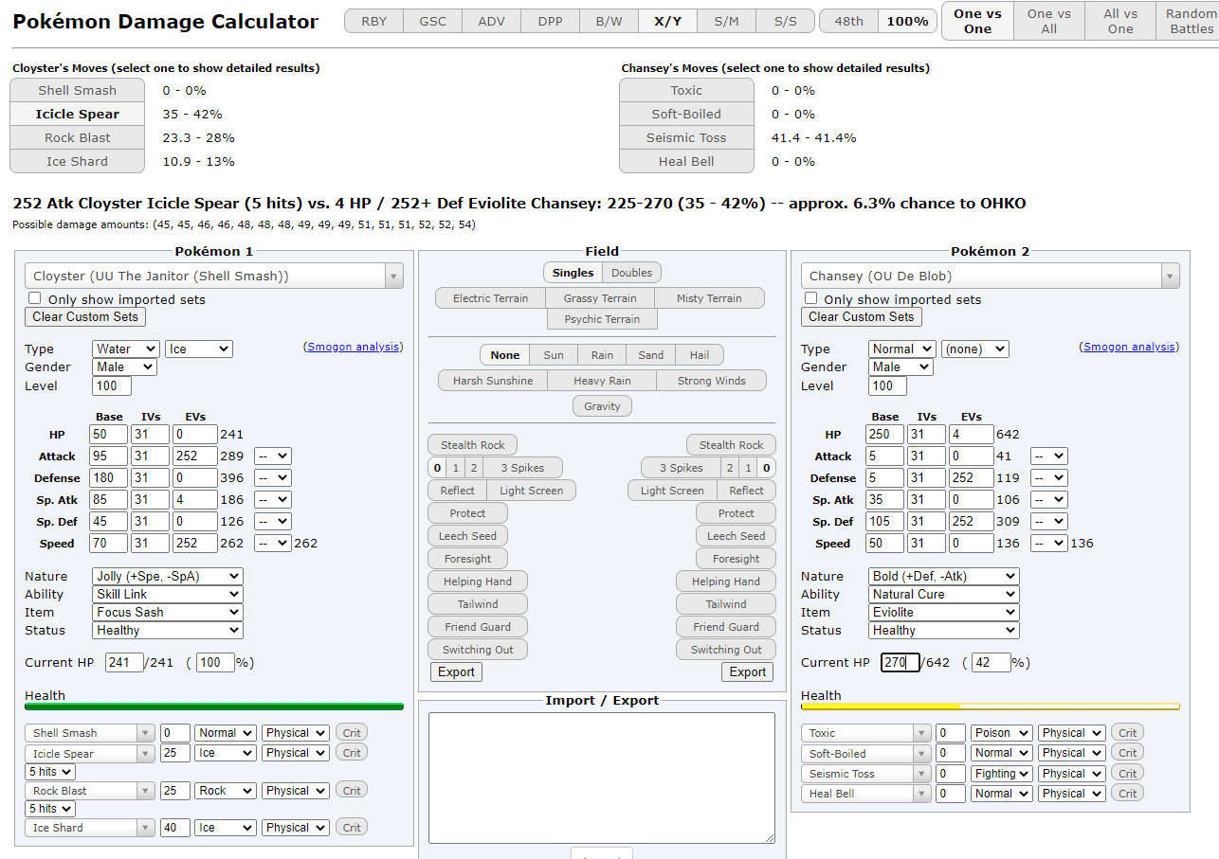The width and height of the screenshot is (1219, 859).
Task: Toggle Crit for Icicle Spear
Action: coord(352,753)
